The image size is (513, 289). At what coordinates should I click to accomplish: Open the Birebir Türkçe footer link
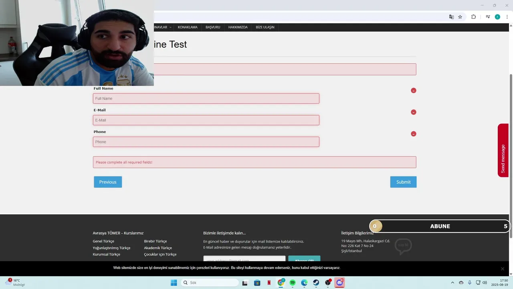pyautogui.click(x=156, y=241)
